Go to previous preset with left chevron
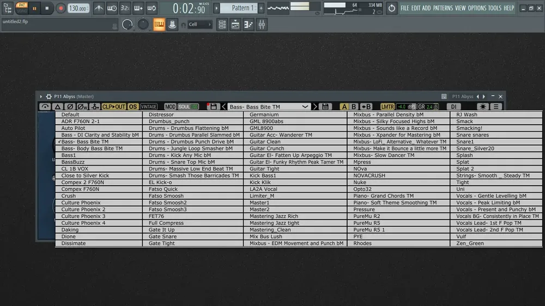Image resolution: width=545 pixels, height=306 pixels. pos(224,107)
